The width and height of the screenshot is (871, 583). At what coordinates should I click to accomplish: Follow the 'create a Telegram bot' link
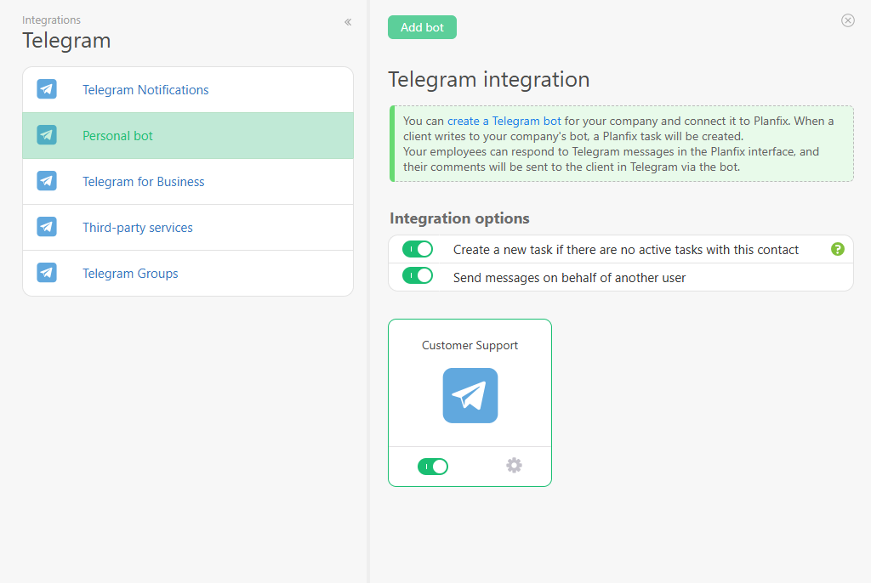(504, 121)
